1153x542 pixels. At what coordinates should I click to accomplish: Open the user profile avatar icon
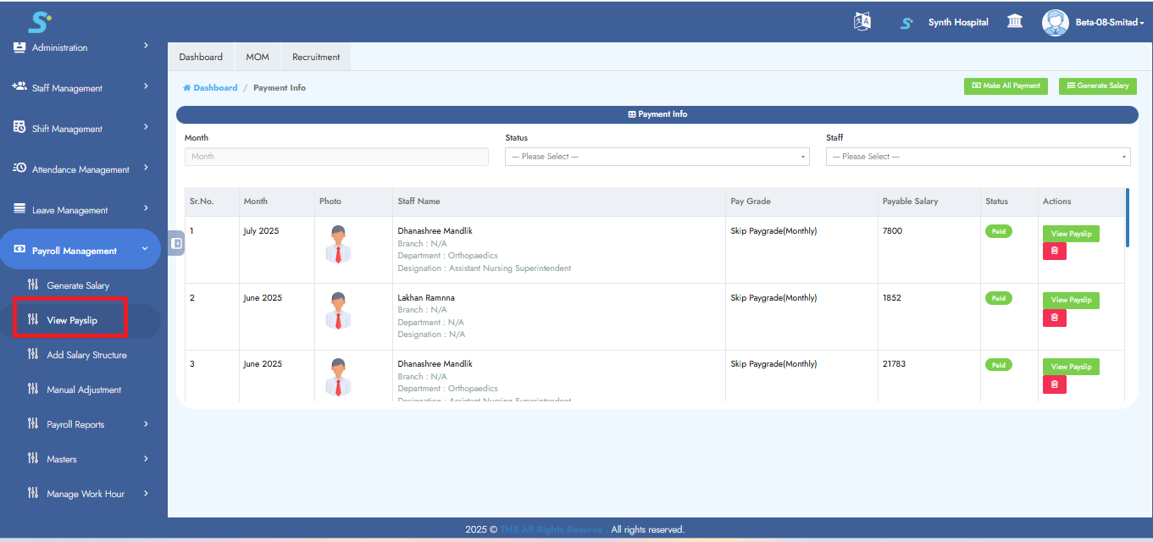point(1055,22)
